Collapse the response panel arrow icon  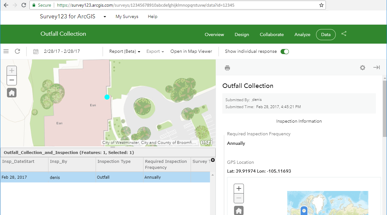[377, 67]
